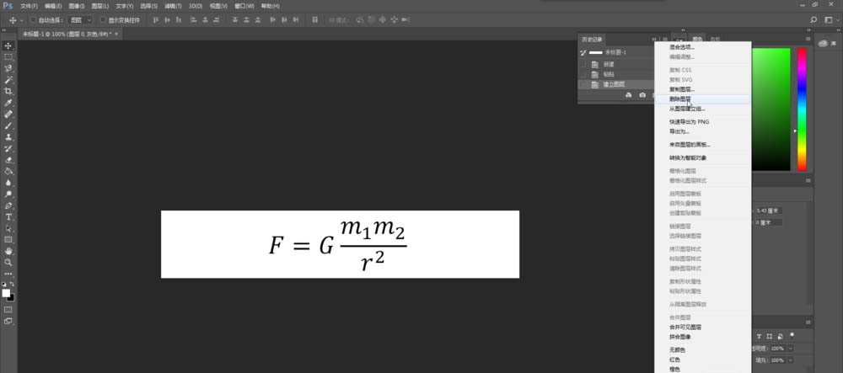Image resolution: width=843 pixels, height=373 pixels.
Task: Select the Lasso tool
Action: click(x=8, y=68)
